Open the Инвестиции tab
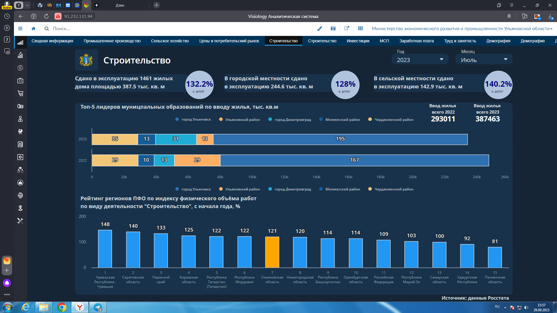 click(358, 41)
